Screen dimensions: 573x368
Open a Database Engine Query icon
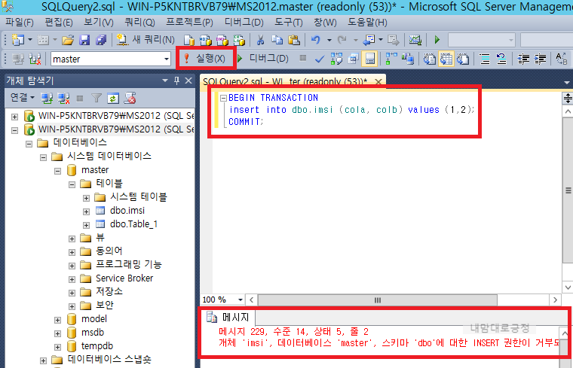click(189, 40)
